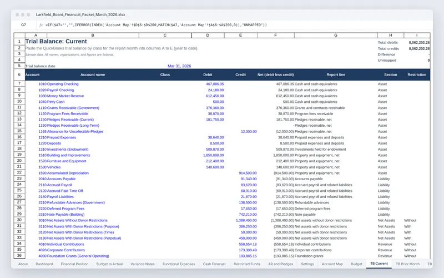This screenshot has width=444, height=278.
Task: Click Corporate contributions report line cell
Action: tap(313, 250)
